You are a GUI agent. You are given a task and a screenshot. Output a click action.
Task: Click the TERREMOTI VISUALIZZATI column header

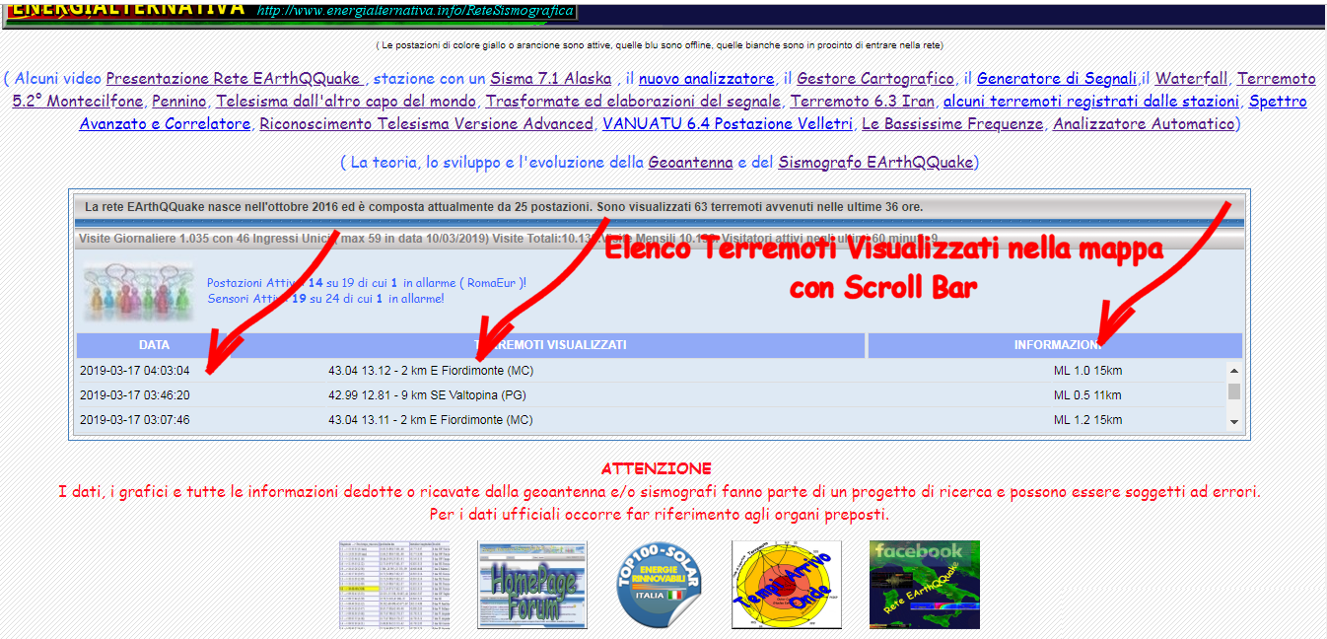coord(550,345)
